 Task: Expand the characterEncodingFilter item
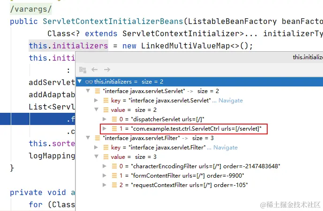(x=105, y=166)
